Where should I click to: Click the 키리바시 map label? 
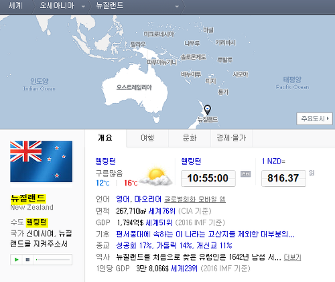[226, 43]
